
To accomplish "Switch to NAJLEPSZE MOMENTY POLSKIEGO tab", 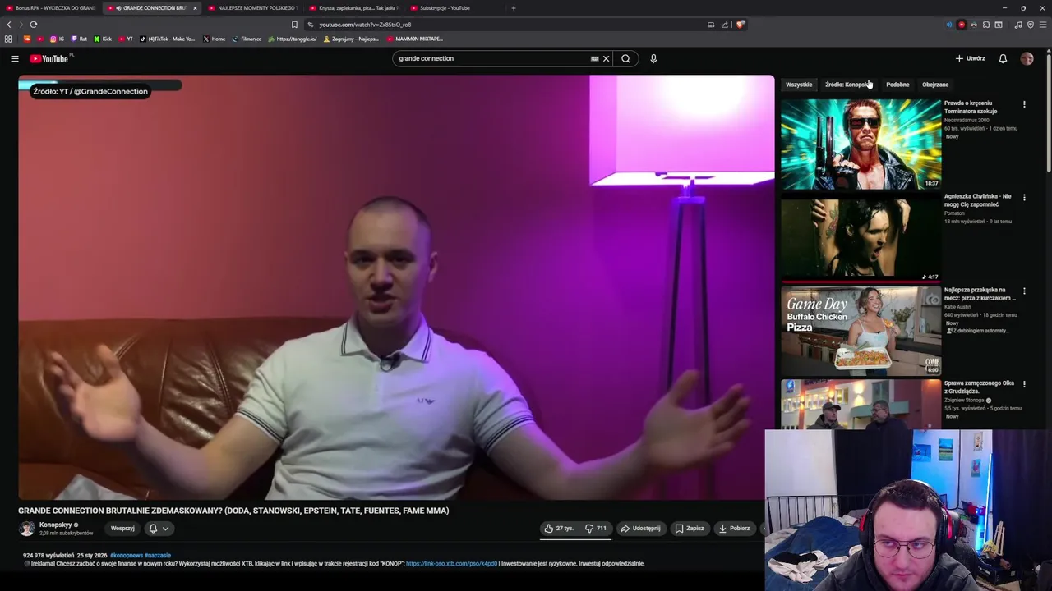I will click(x=251, y=8).
